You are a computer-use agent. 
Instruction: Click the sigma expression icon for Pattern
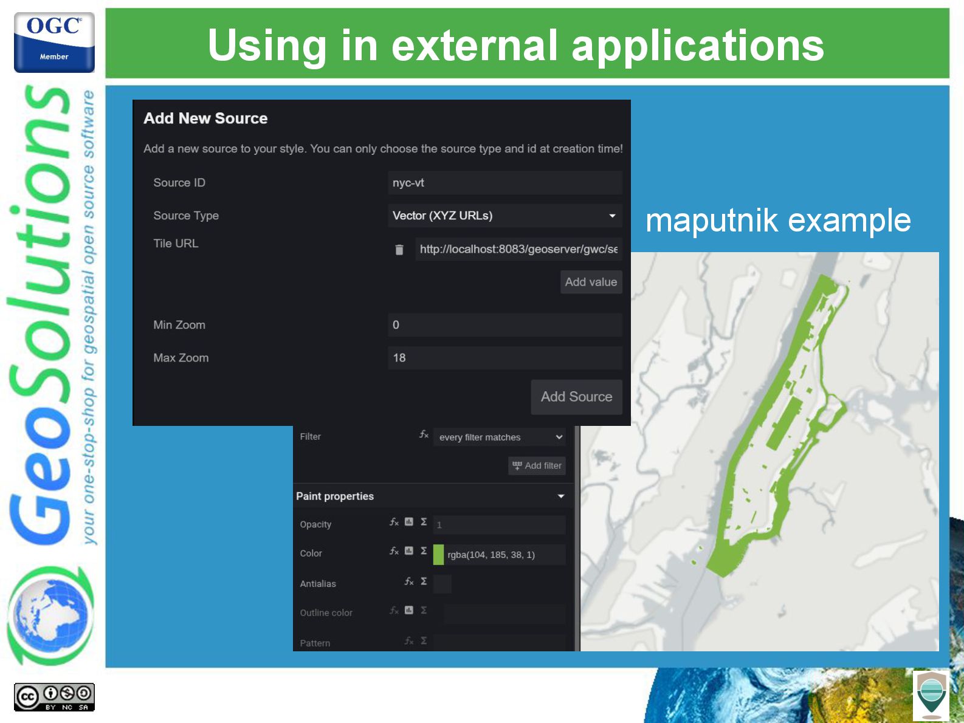pos(424,641)
